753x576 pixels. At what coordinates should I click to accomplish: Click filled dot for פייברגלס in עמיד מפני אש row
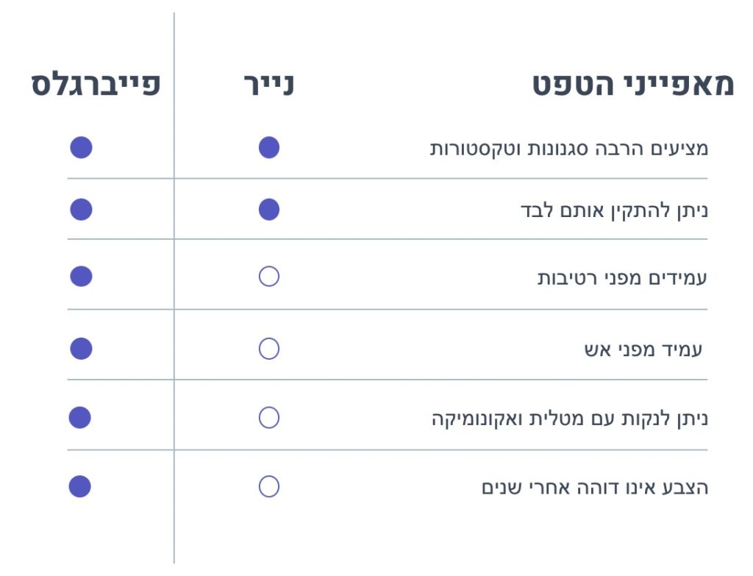click(81, 349)
